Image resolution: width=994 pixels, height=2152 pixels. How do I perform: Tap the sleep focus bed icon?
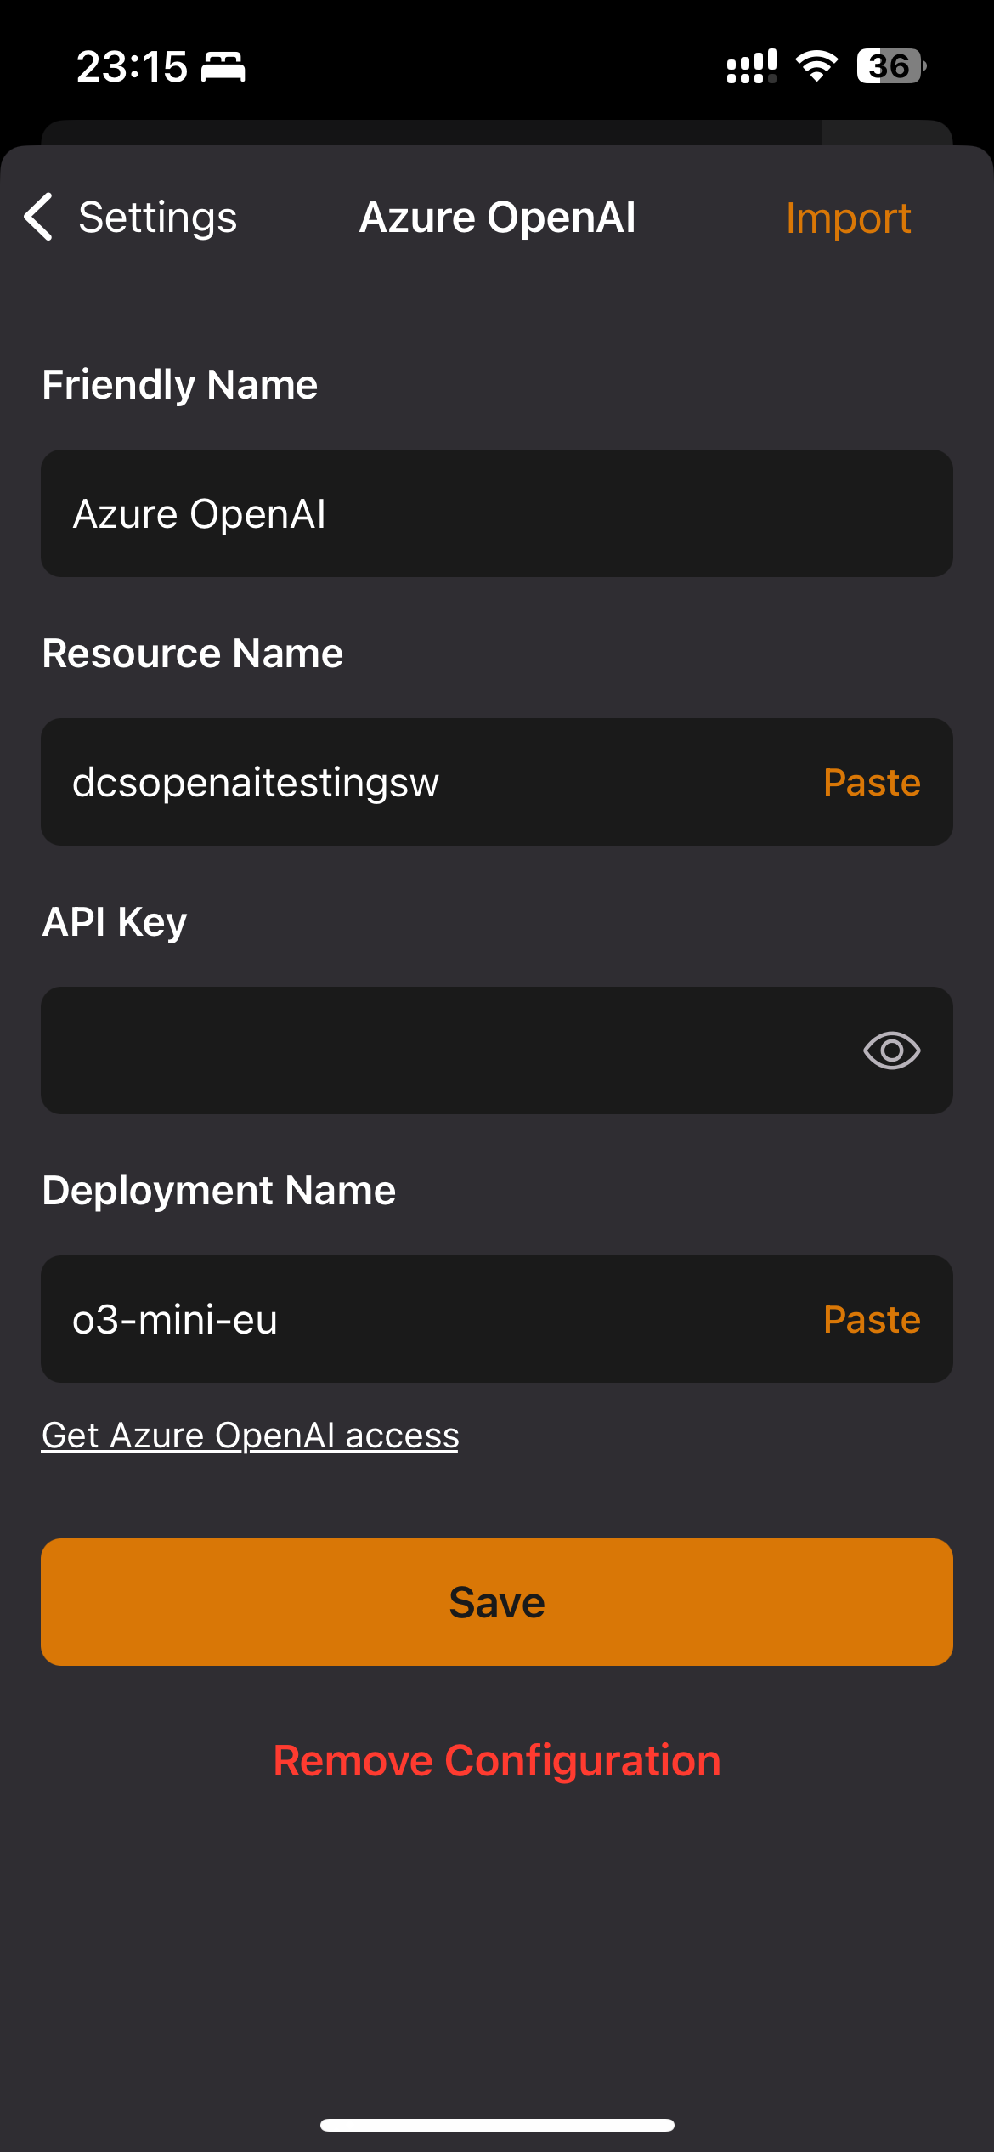click(223, 66)
